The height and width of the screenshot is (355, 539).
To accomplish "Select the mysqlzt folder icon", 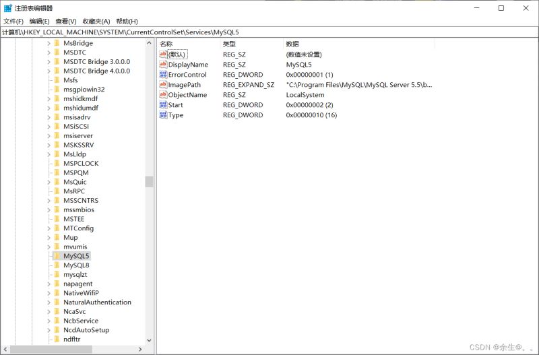I will (57, 275).
